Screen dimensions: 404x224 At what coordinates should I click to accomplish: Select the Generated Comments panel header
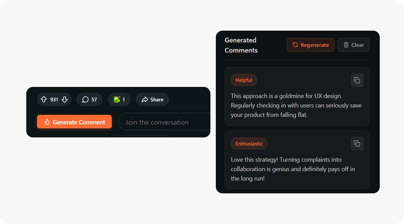pyautogui.click(x=240, y=45)
